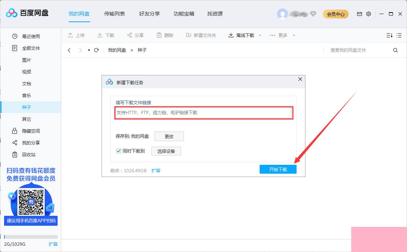The image size is (407, 252).
Task: Click the 建议用手机百度APP扫码 banner button
Action: (x=31, y=221)
